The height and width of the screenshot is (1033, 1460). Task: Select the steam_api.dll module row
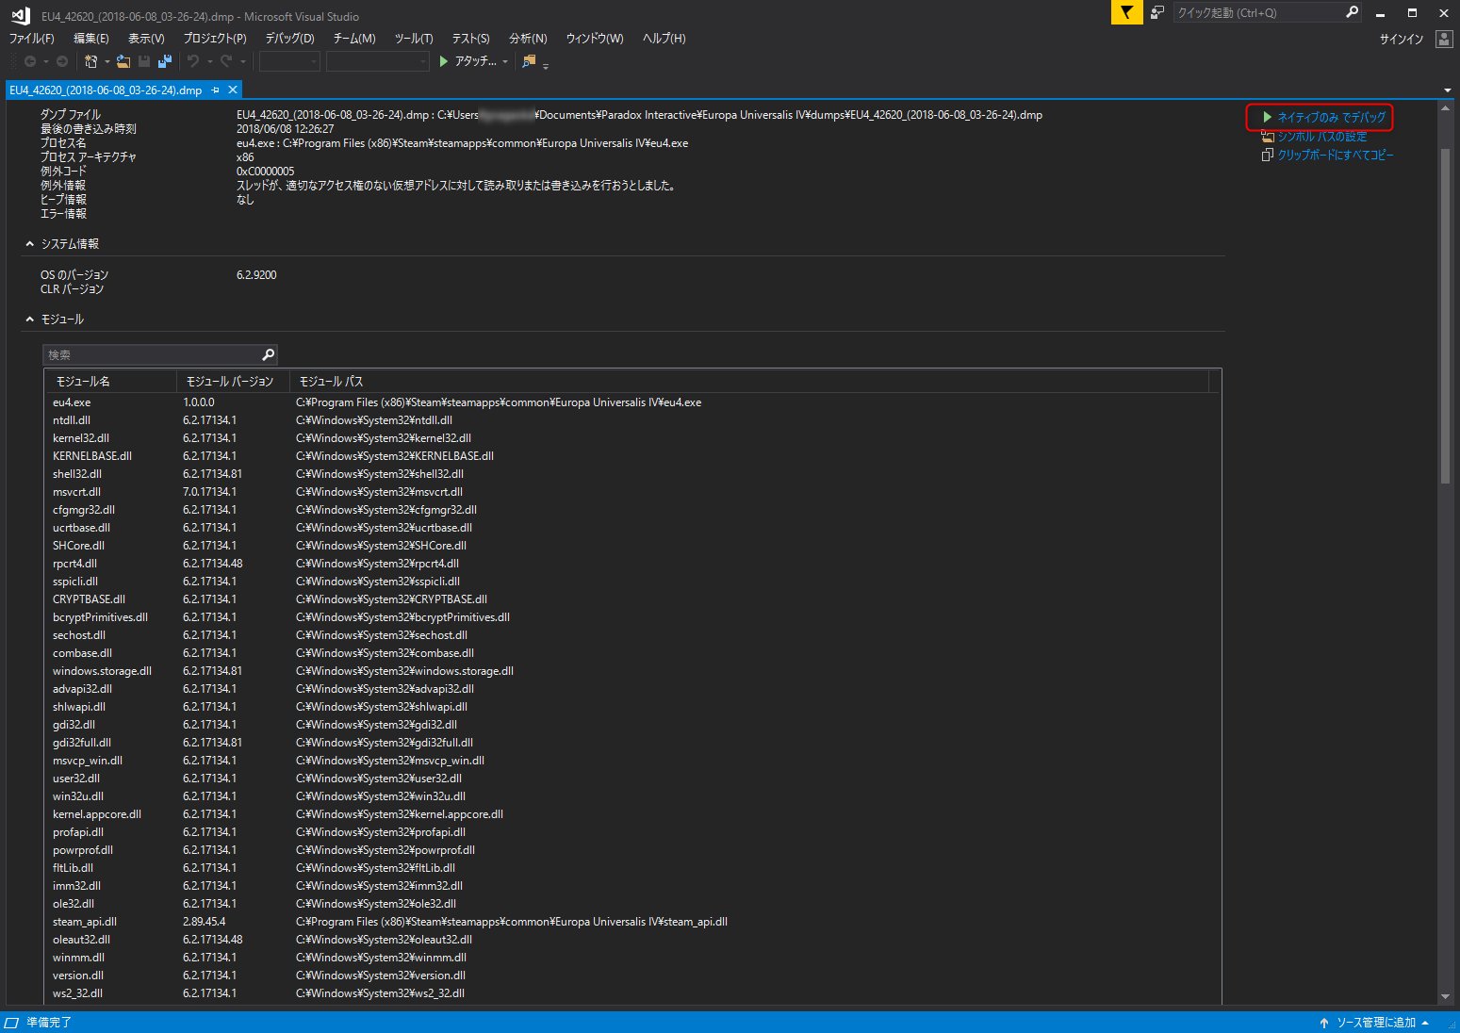coord(632,922)
